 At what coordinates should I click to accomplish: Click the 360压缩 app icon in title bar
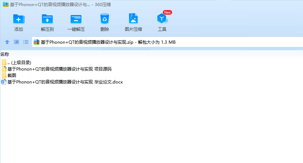point(6,4)
